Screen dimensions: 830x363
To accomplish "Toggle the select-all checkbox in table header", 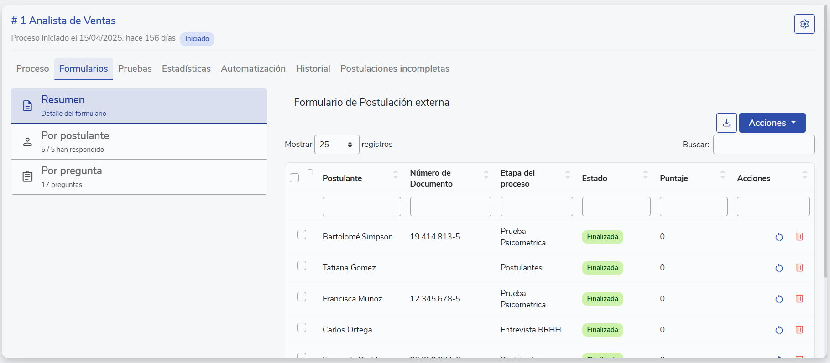I will point(294,178).
